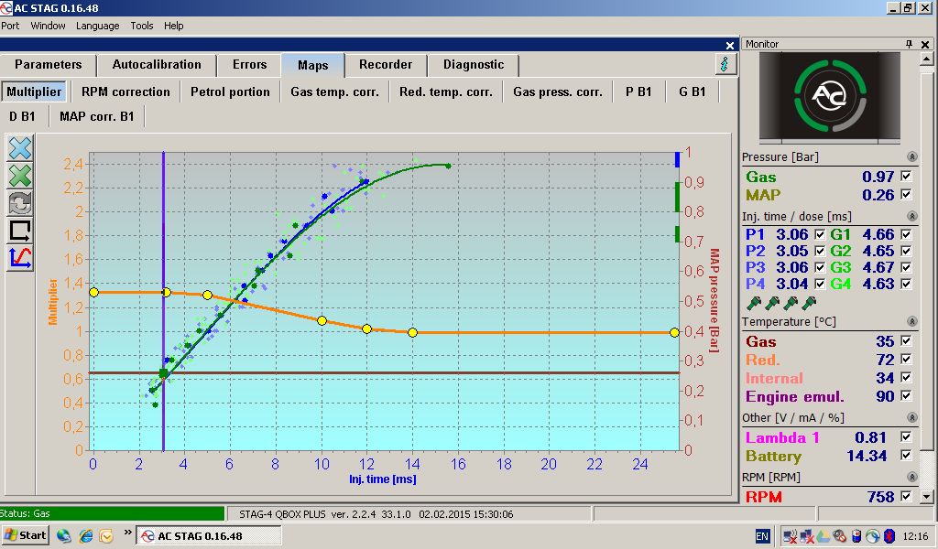Click the first injector icon in Monitor
938x549 pixels.
pos(753,303)
